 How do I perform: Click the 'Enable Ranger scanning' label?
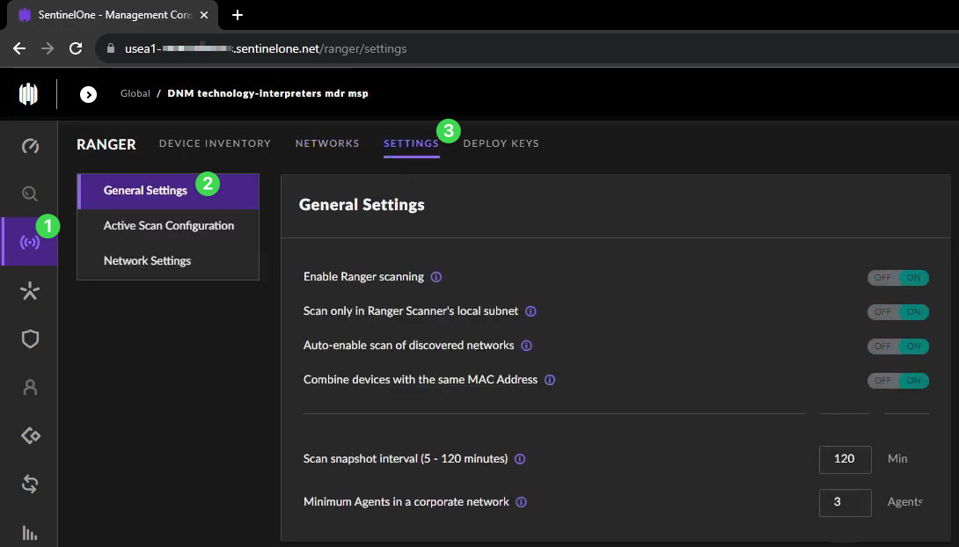click(x=363, y=277)
